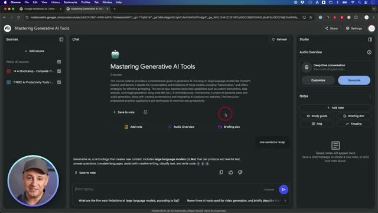Show next suggested questions arrow
The width and height of the screenshot is (378, 213).
click(x=285, y=201)
